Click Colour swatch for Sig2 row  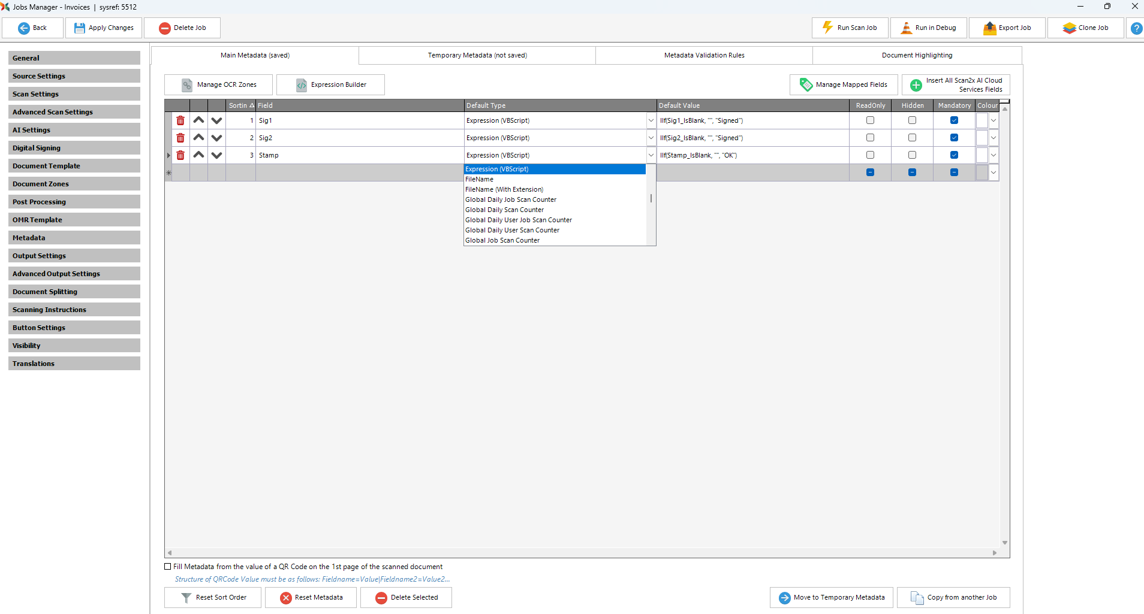click(x=982, y=138)
